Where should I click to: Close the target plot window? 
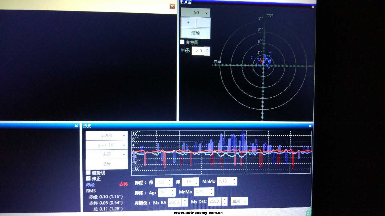pos(313,7)
